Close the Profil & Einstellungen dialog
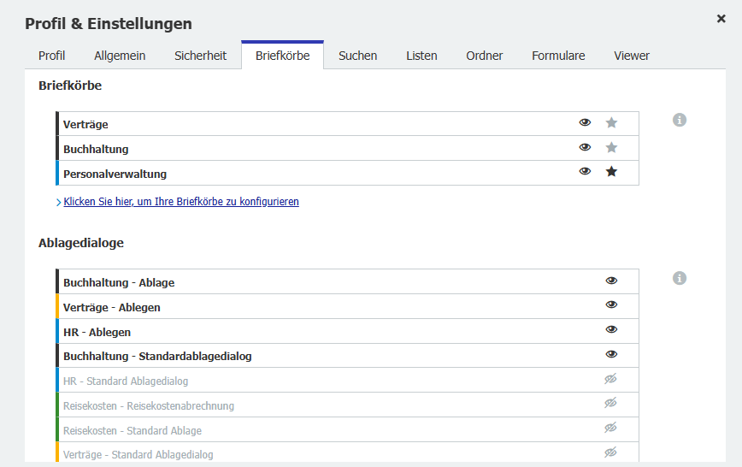742x467 pixels. [721, 19]
